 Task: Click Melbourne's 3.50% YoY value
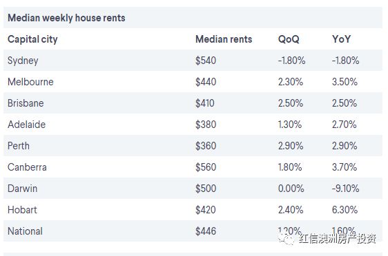345,82
